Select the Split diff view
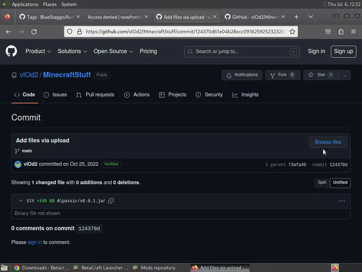 [322, 182]
